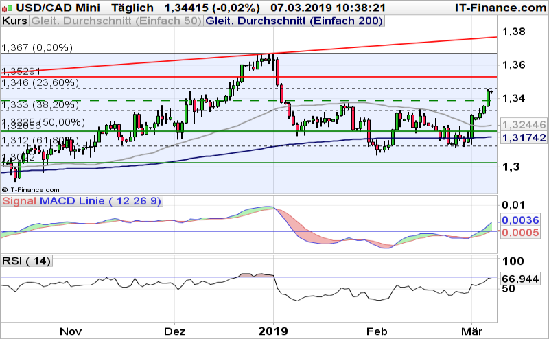Click the 1,38 price axis label

(514, 32)
